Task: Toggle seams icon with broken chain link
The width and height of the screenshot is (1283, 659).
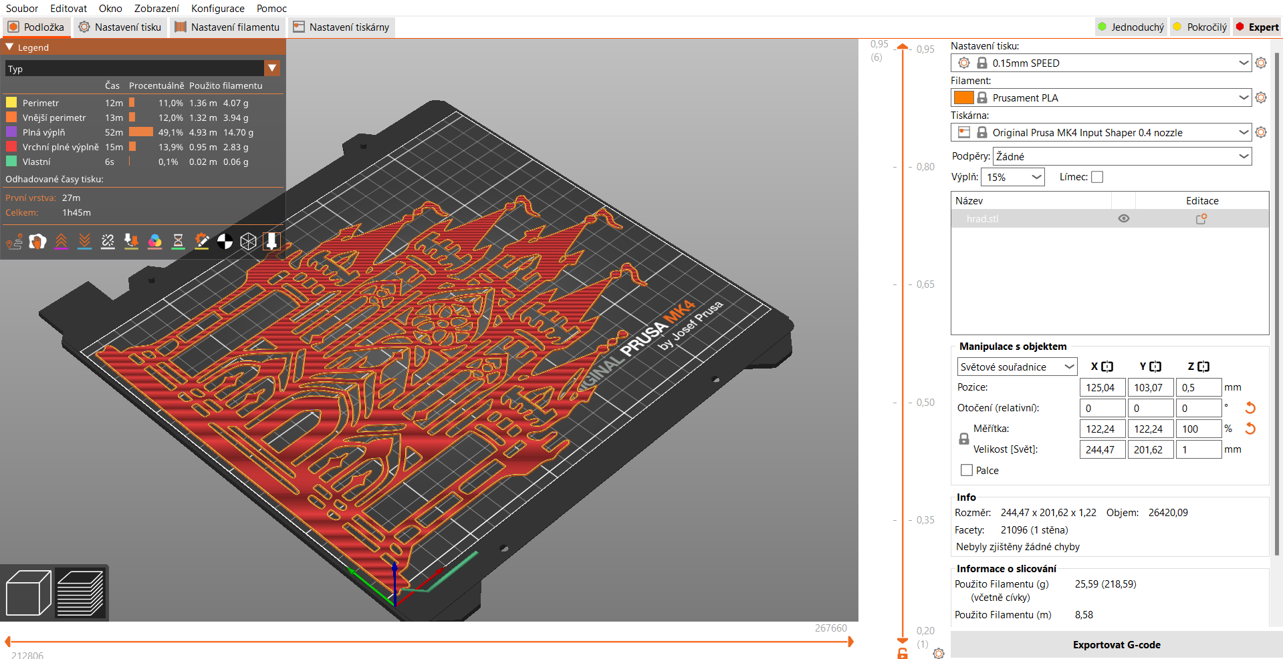Action: [x=108, y=242]
